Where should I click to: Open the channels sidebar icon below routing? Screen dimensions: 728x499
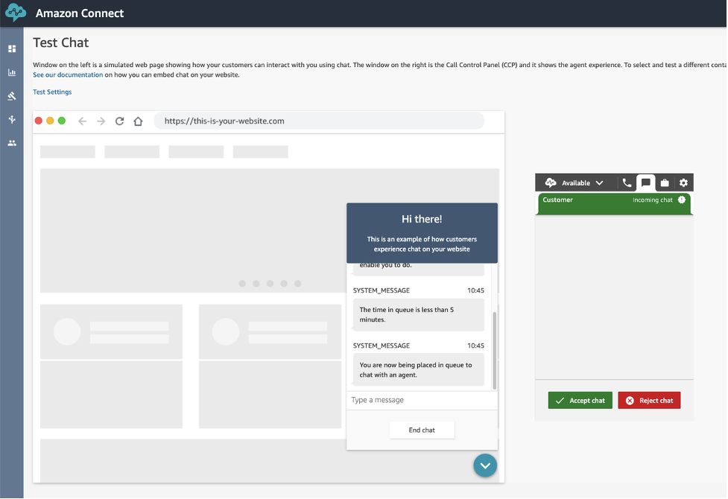[12, 119]
